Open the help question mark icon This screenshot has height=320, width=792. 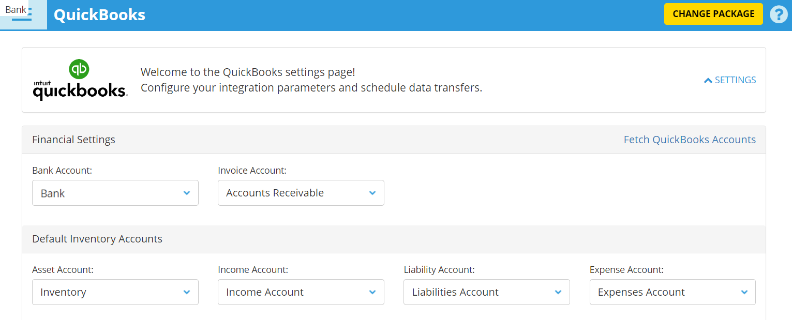(779, 14)
